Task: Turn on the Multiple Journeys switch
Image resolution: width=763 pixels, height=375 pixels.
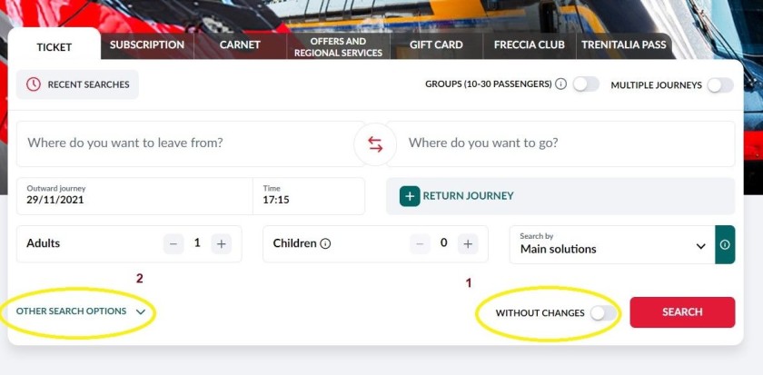Action: pos(720,85)
